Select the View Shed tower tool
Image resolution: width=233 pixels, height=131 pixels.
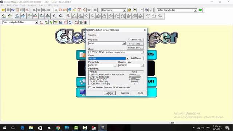point(79,10)
